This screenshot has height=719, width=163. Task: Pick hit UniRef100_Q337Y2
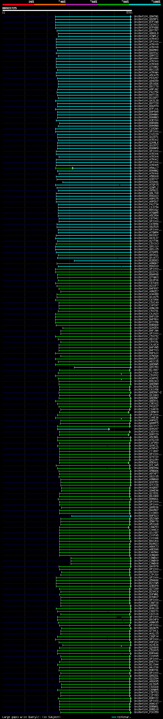point(146,272)
